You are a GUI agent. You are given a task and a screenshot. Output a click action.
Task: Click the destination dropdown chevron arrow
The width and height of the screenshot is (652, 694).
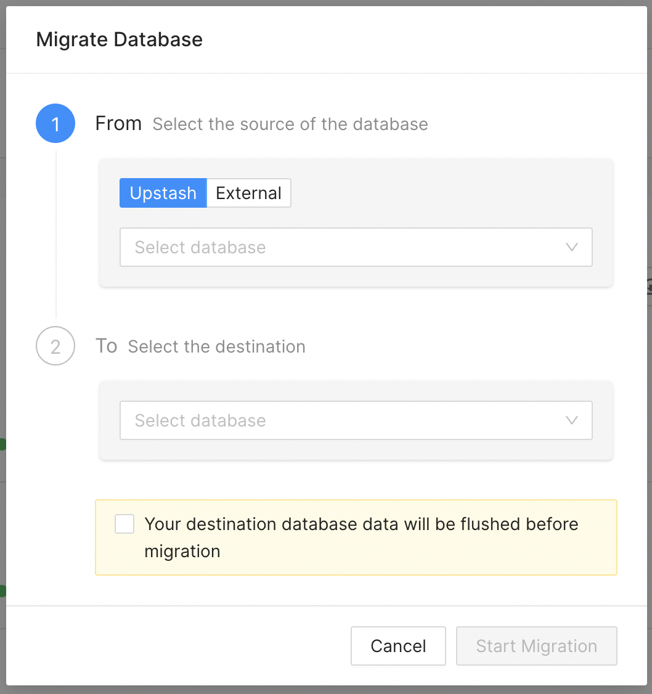point(572,420)
